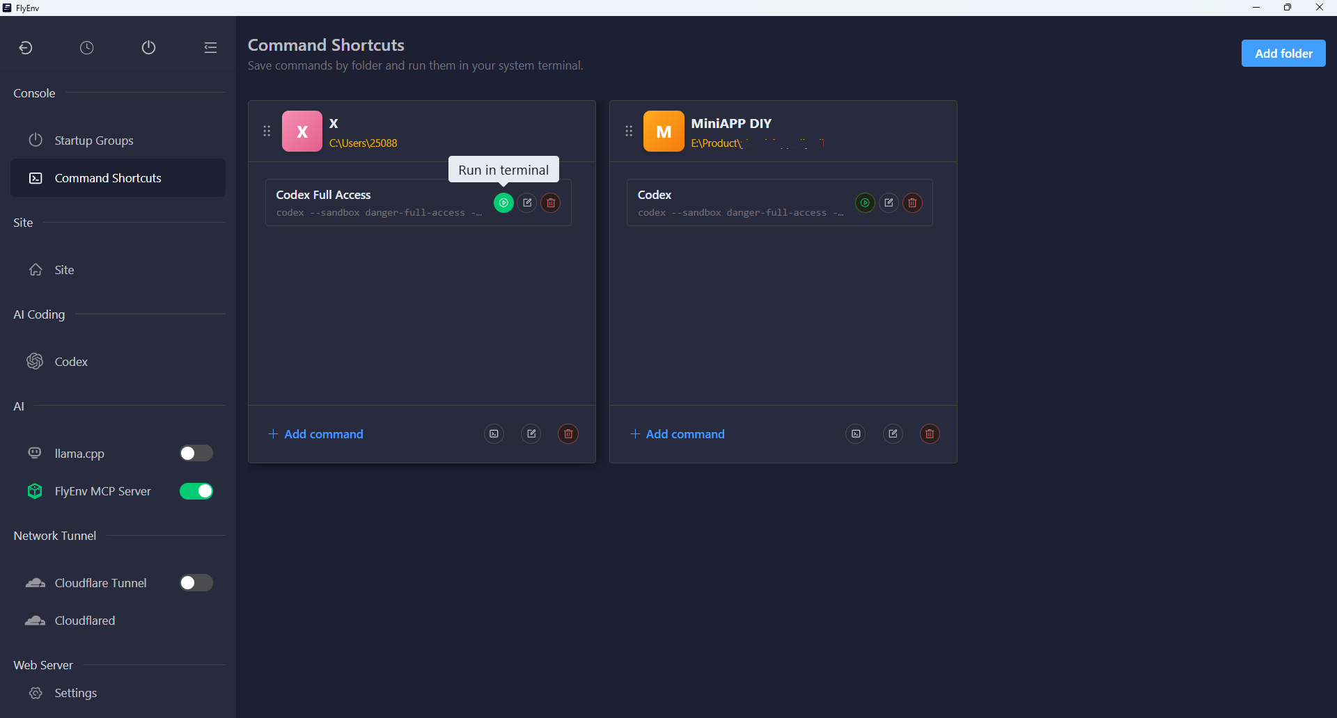The image size is (1337, 718).
Task: Turn off FlyEnv MCP Server switch
Action: pyautogui.click(x=196, y=491)
